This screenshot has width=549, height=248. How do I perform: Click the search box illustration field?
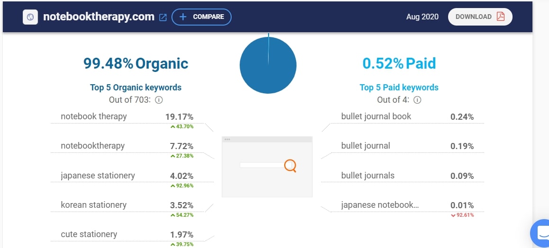(261, 165)
